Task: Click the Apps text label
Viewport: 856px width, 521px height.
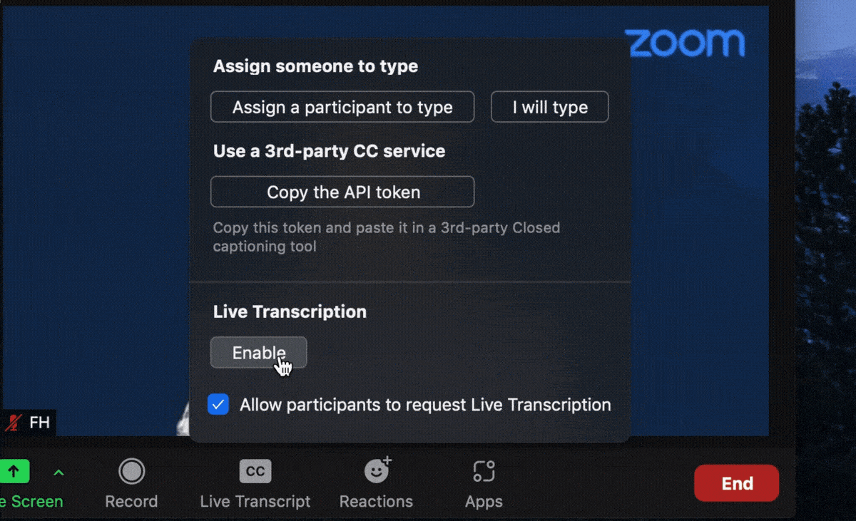Action: pos(484,501)
